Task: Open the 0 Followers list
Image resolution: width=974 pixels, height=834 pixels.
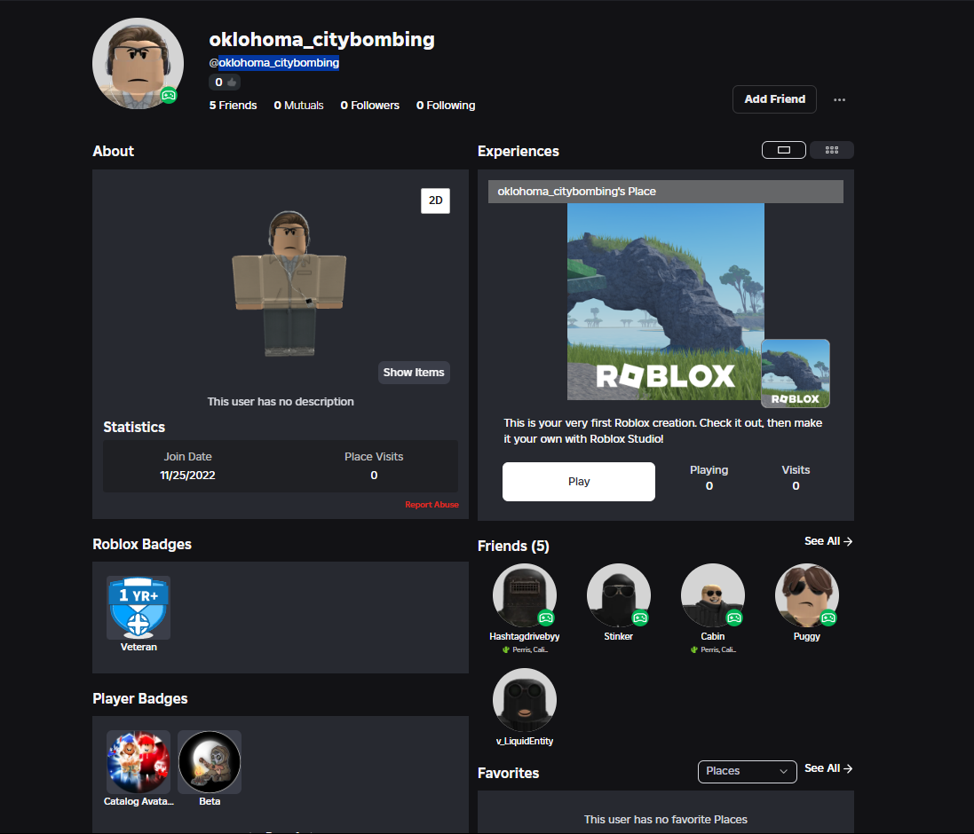Action: (x=369, y=106)
